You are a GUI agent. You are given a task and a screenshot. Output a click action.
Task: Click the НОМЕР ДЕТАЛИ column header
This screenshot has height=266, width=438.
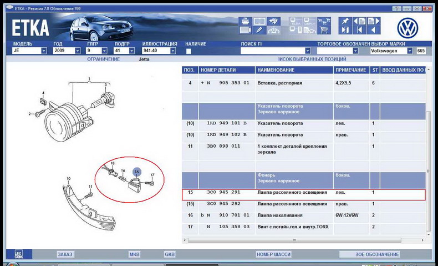click(x=227, y=70)
